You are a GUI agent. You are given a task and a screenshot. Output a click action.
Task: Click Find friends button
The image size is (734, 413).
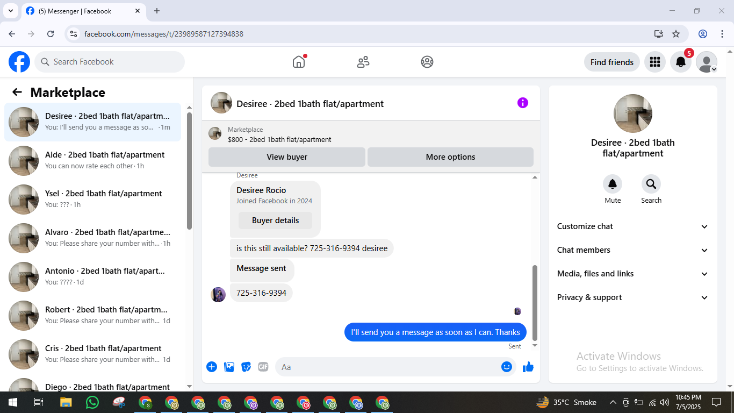pyautogui.click(x=611, y=62)
